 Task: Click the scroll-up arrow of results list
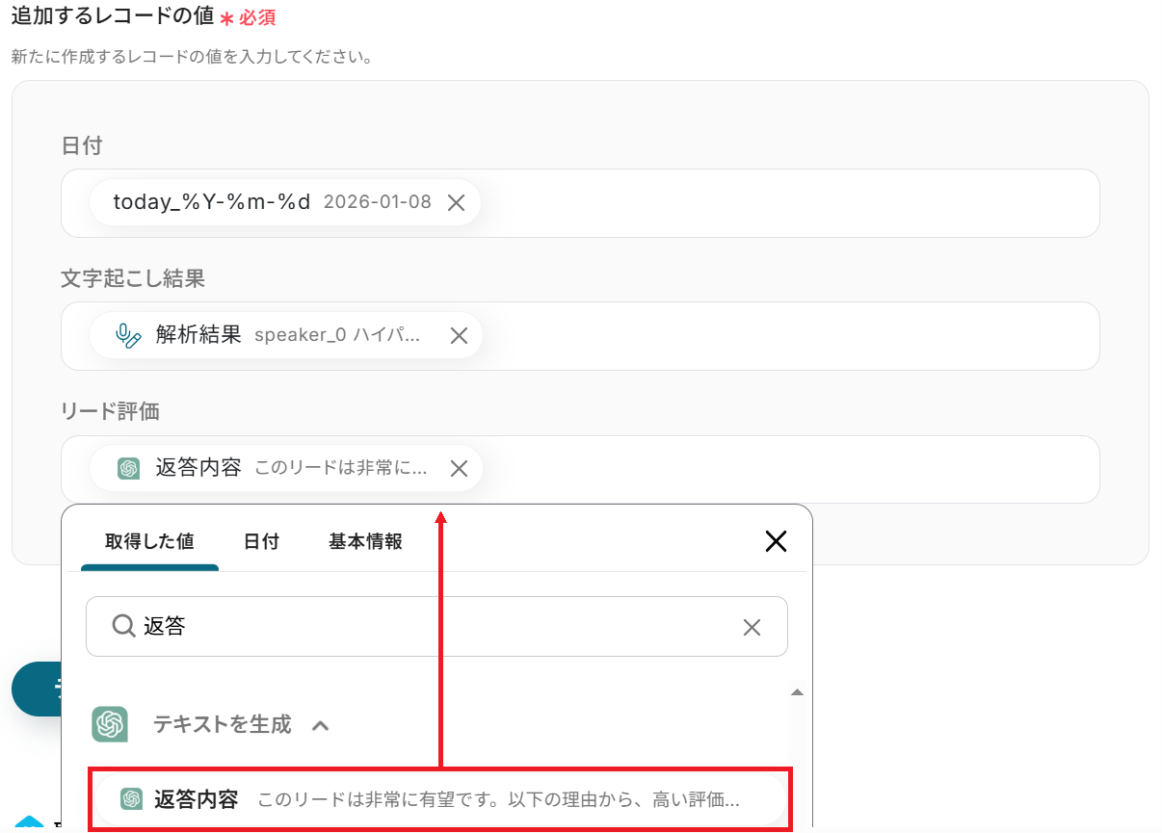click(x=797, y=691)
